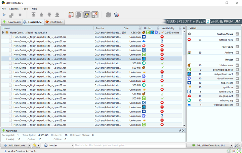Image resolution: width=242 pixels, height=153 pixels.
Task: Sort the list by the Save to column
Action: [x=108, y=28]
